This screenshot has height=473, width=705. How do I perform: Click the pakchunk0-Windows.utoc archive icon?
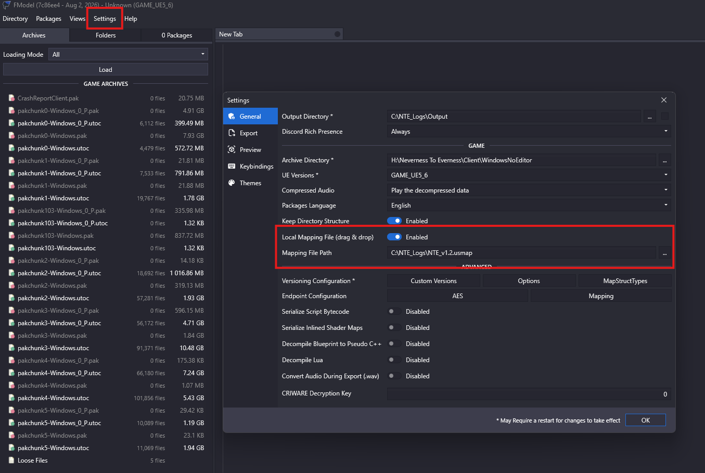pos(11,148)
